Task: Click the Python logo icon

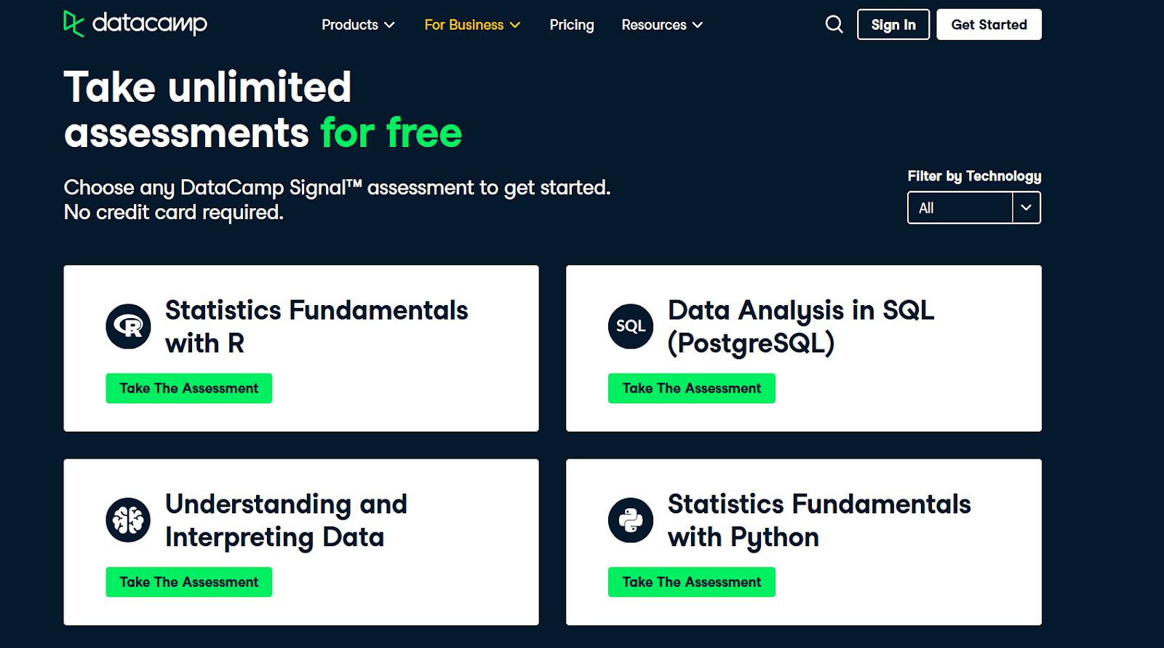Action: (x=631, y=520)
